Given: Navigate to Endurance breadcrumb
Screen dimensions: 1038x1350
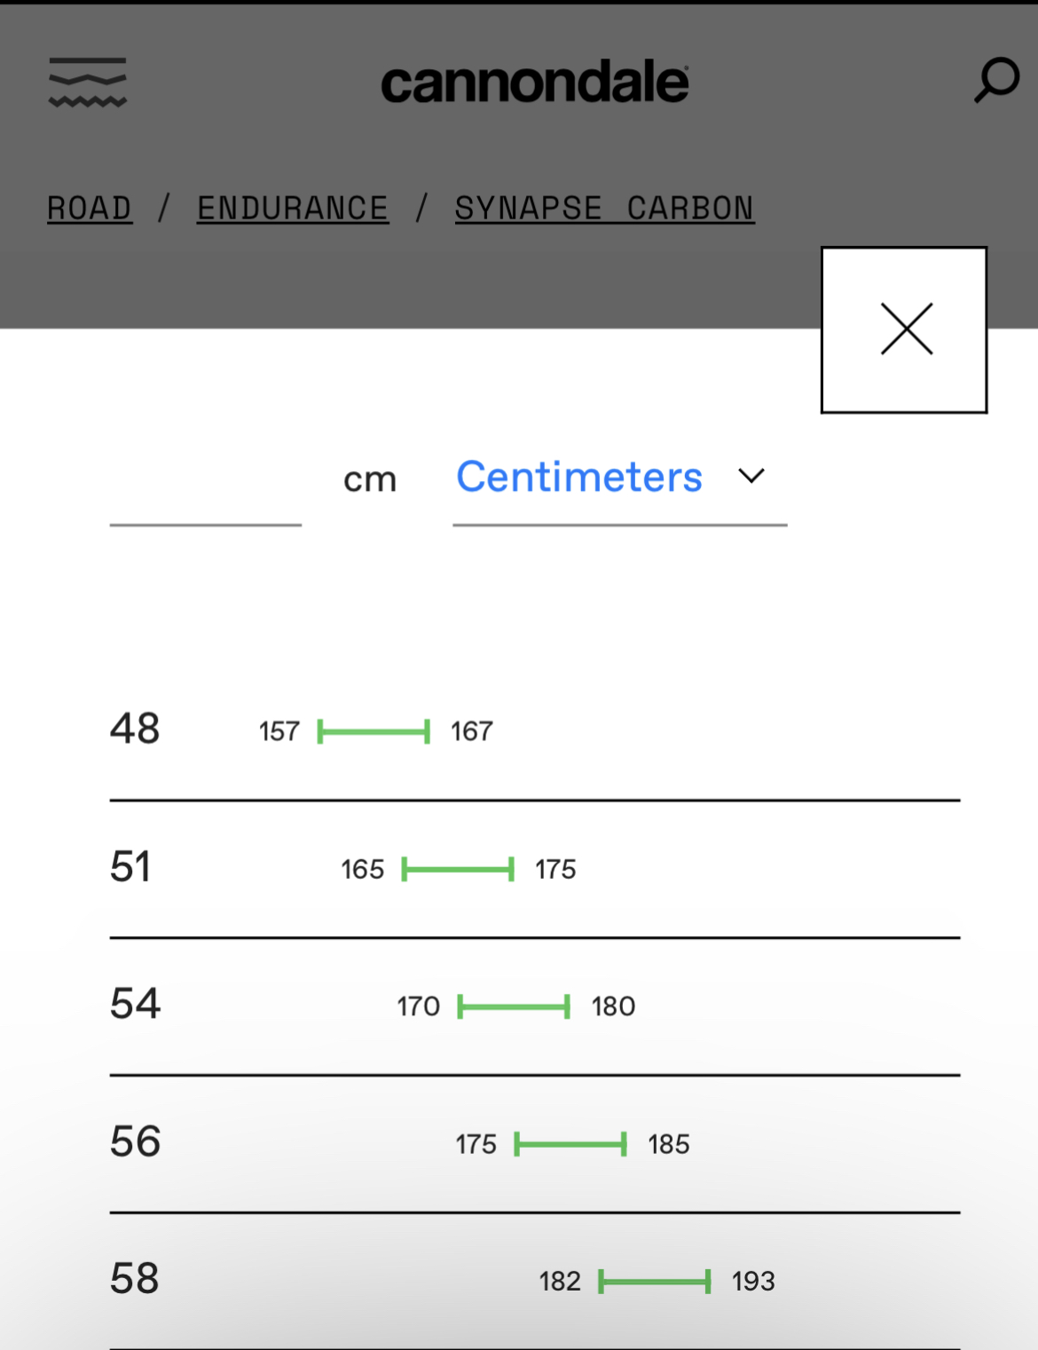Looking at the screenshot, I should (293, 209).
